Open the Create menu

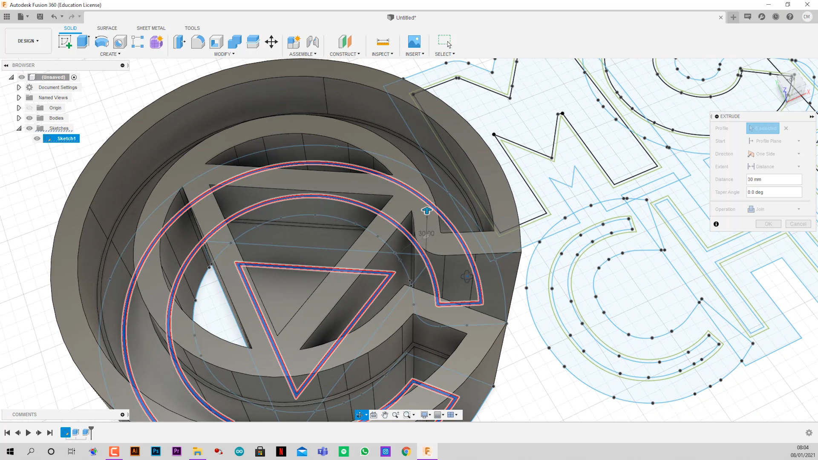point(110,54)
